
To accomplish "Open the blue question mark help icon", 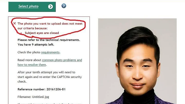I will click(x=64, y=6).
